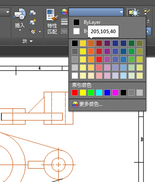The width and height of the screenshot is (155, 182).
Task: Click the border label B on drawing
Action: click(142, 139)
